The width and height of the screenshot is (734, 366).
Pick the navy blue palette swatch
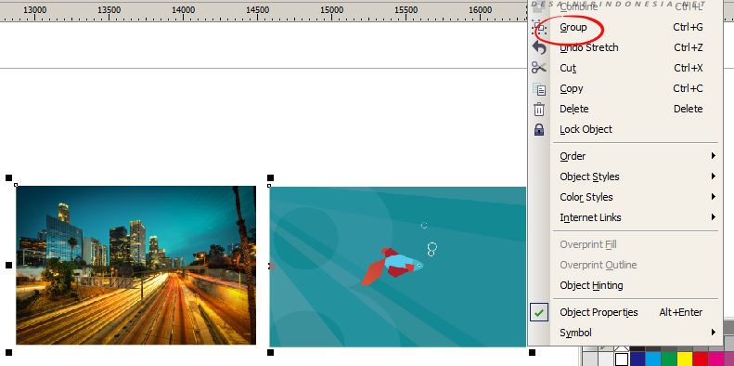click(637, 359)
